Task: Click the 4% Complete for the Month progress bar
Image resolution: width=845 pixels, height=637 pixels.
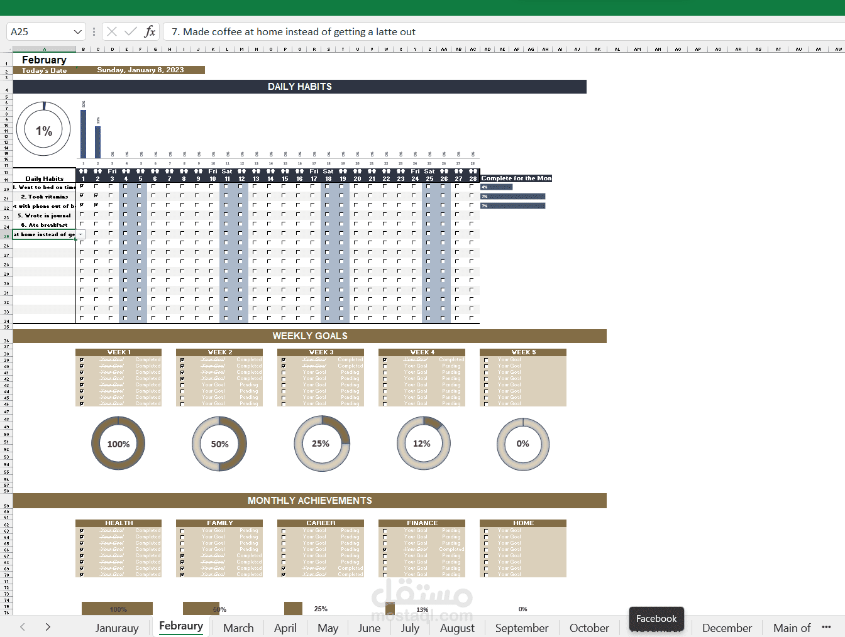Action: pos(496,187)
